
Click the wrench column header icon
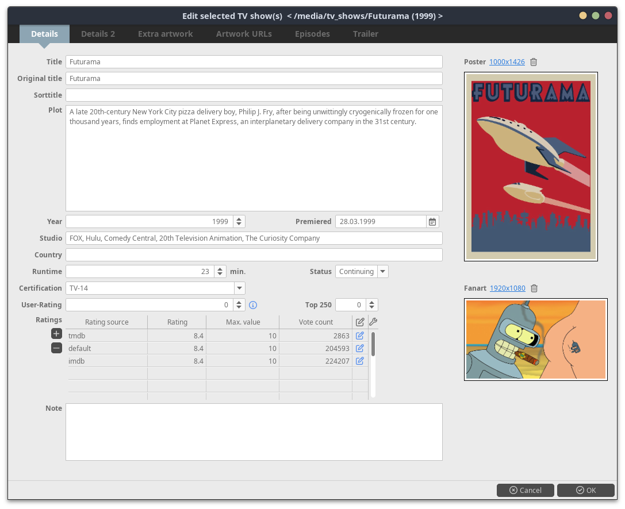click(373, 322)
